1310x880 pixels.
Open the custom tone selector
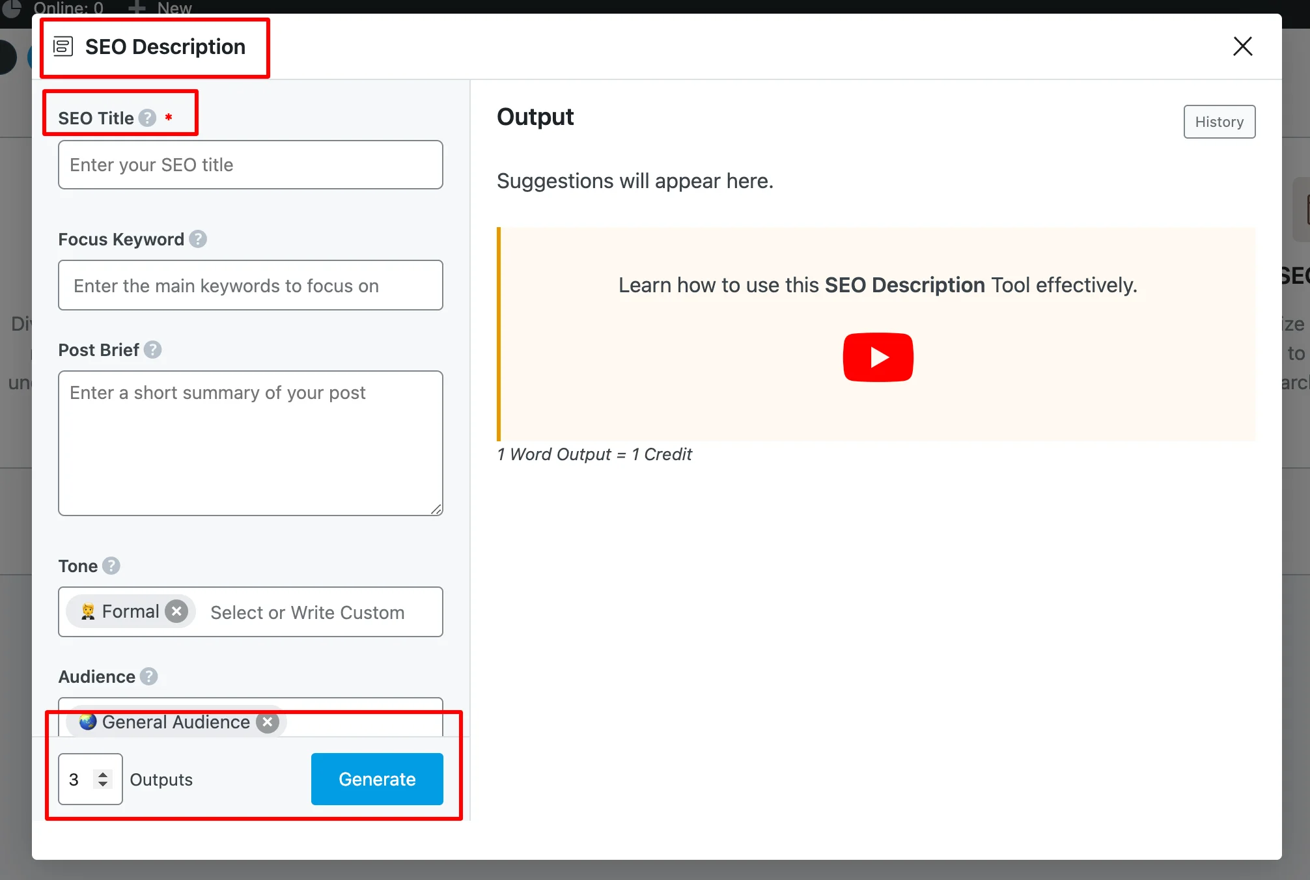(x=307, y=612)
